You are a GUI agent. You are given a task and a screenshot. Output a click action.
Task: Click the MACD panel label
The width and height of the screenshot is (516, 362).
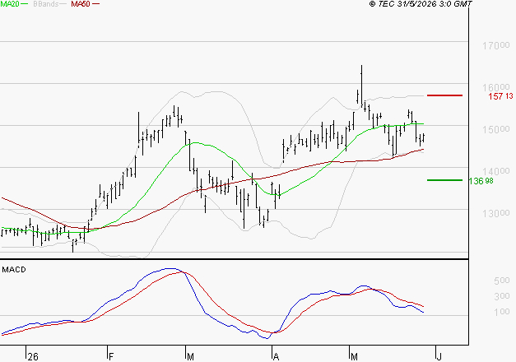click(x=14, y=270)
